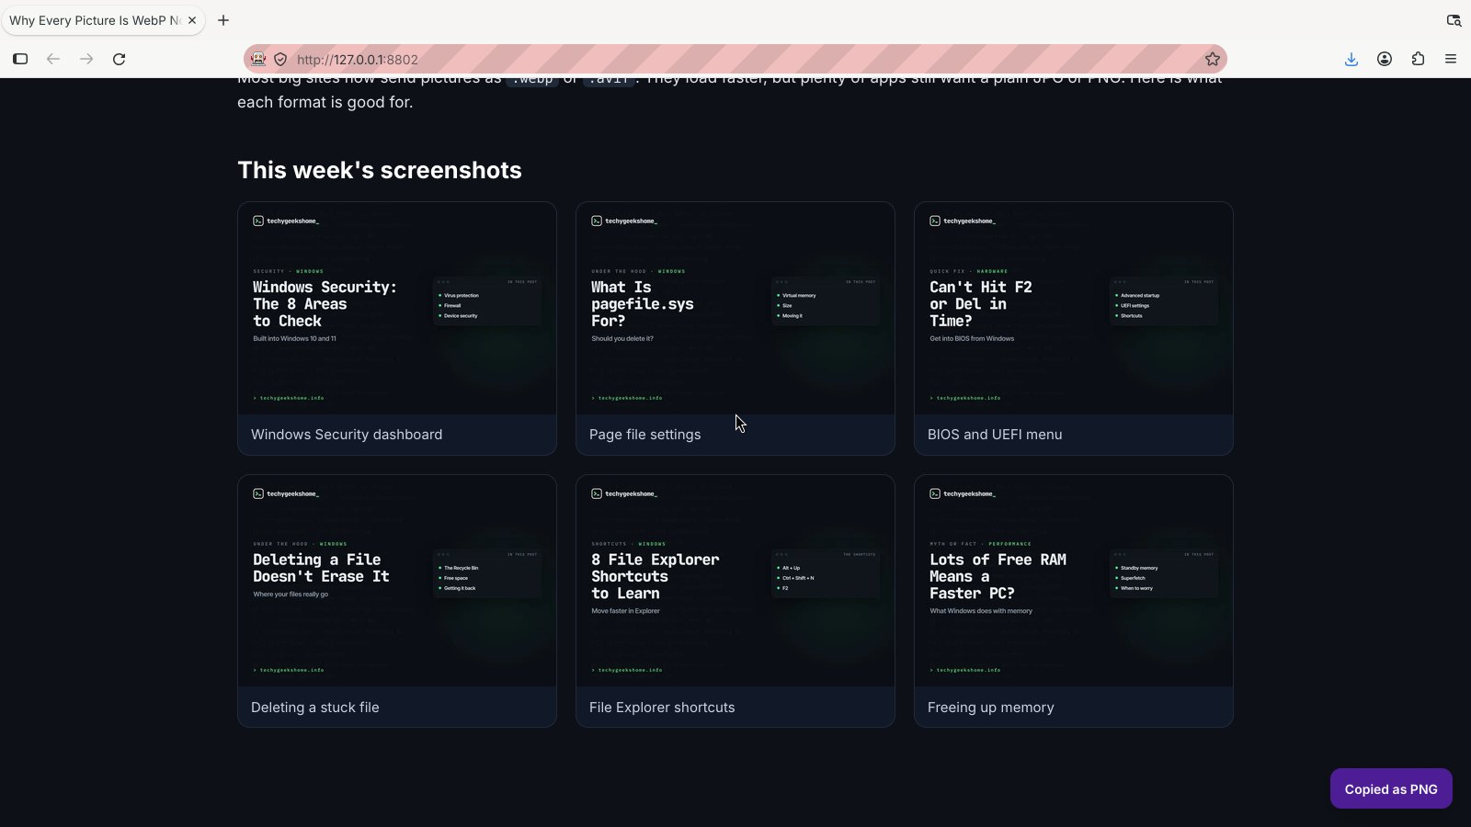Click the Deleting a stuck file caption
Viewport: 1471px width, 827px height.
click(315, 708)
